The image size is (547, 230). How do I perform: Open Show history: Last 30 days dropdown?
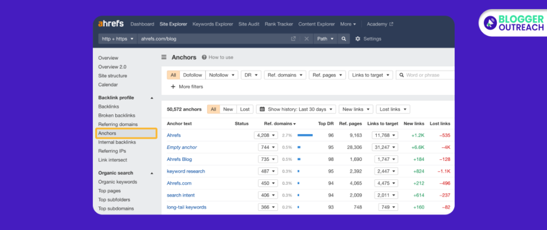[296, 109]
